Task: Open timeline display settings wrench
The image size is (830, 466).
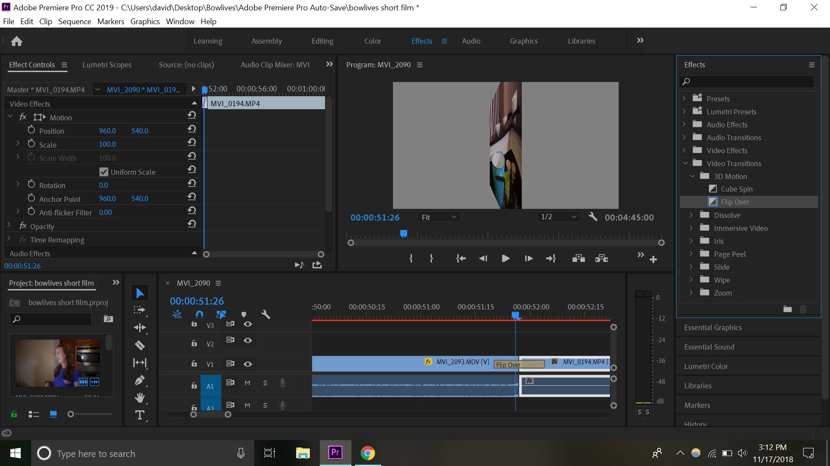Action: click(265, 315)
